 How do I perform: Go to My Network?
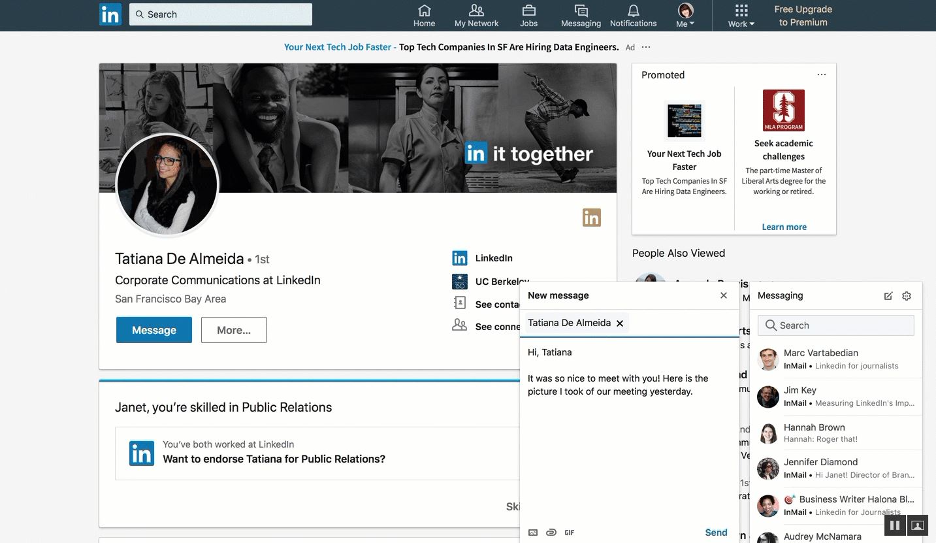pos(476,16)
